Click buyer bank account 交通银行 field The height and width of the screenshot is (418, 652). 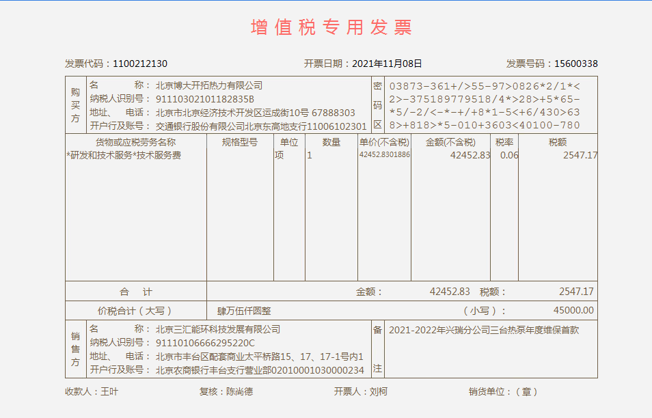[261, 126]
